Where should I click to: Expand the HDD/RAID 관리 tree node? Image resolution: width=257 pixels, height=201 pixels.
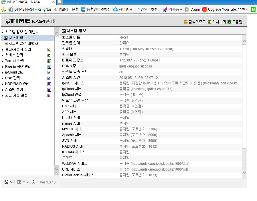3,84
